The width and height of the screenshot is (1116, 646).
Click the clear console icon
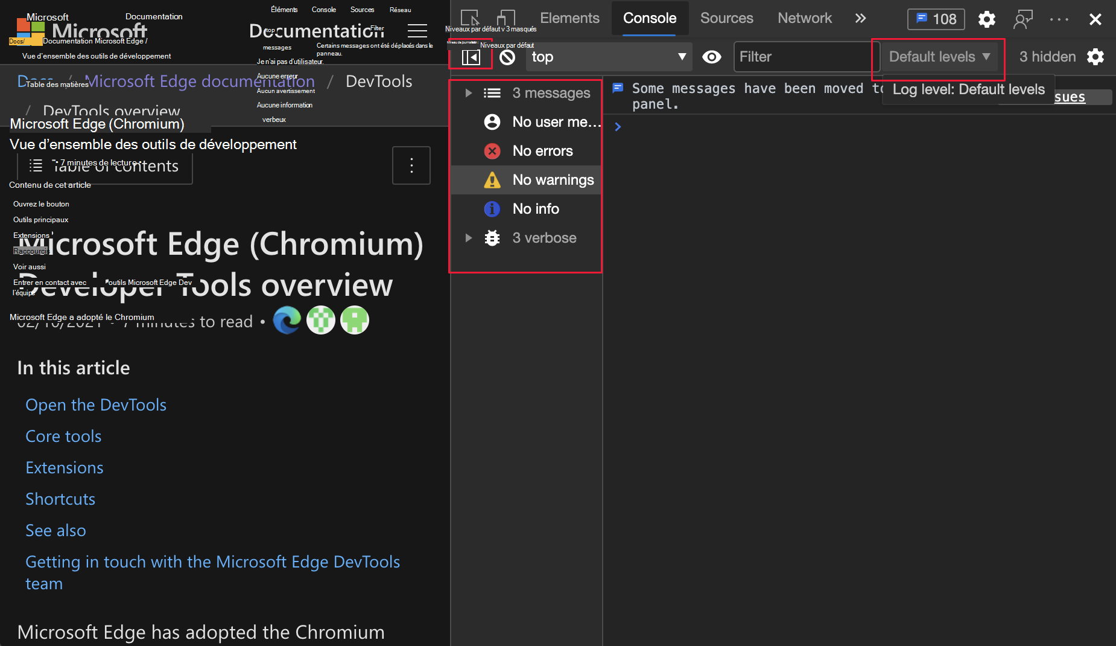coord(507,57)
